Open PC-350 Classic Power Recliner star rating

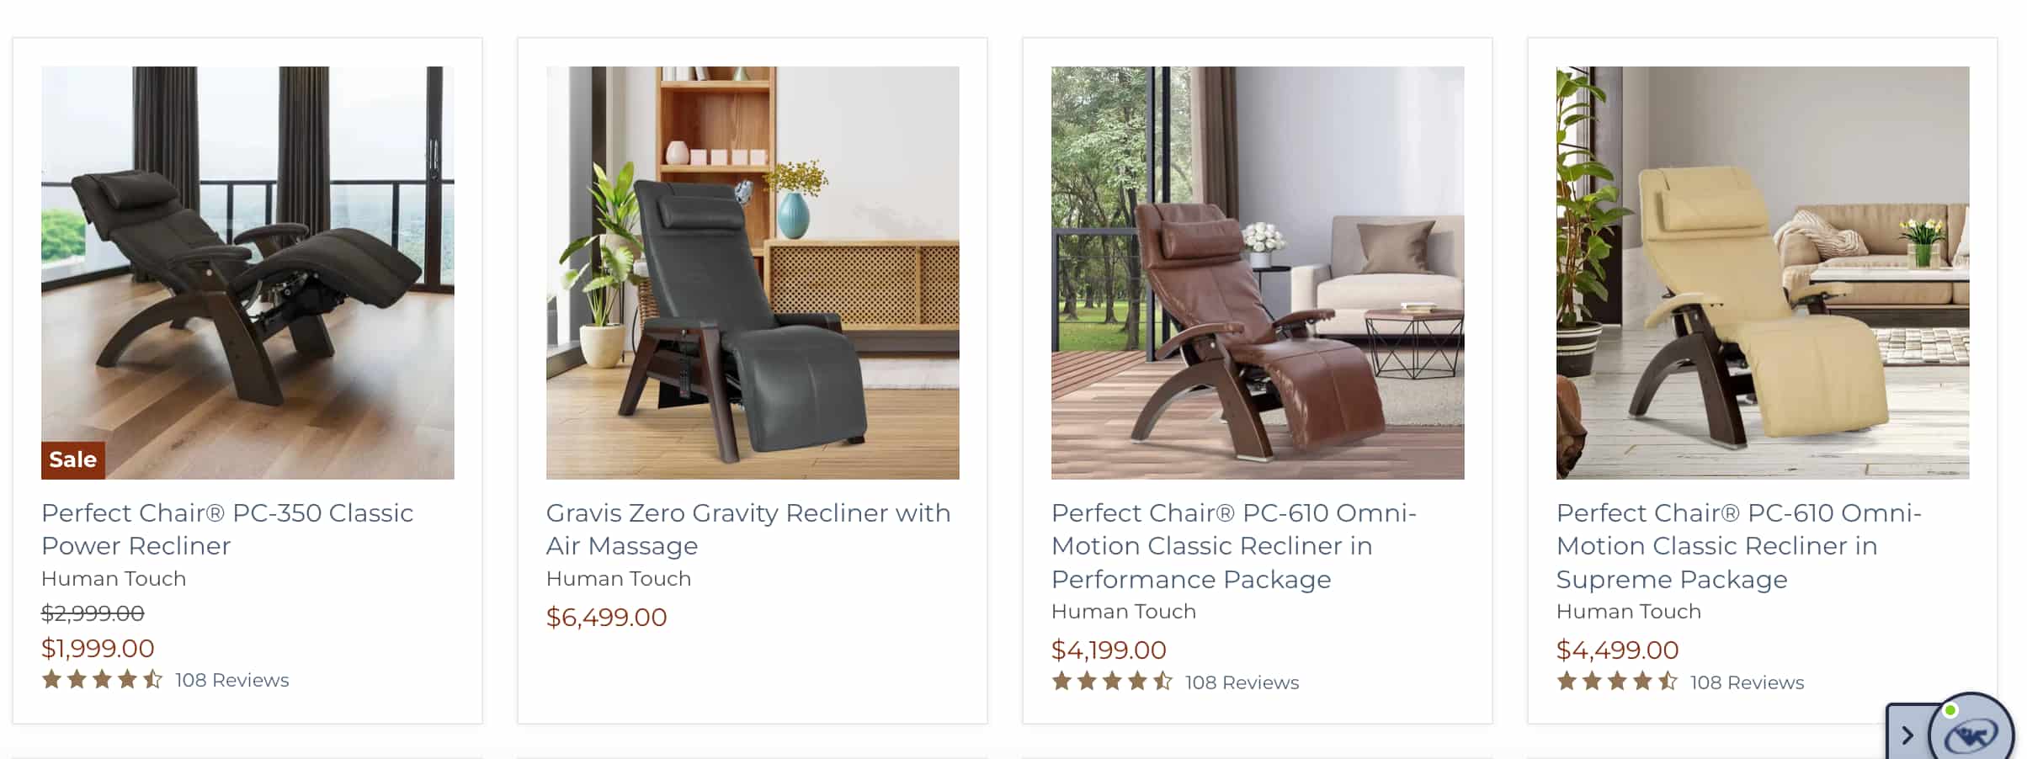[102, 679]
